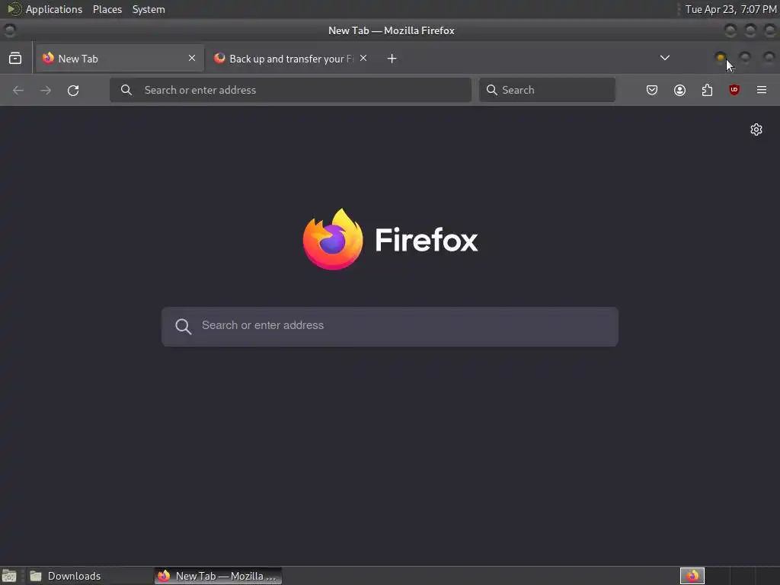The image size is (780, 585).
Task: Click the date and time clock
Action: tap(730, 9)
